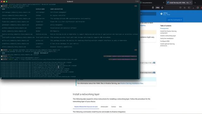Close the Documentation browser tab

coord(163,3)
